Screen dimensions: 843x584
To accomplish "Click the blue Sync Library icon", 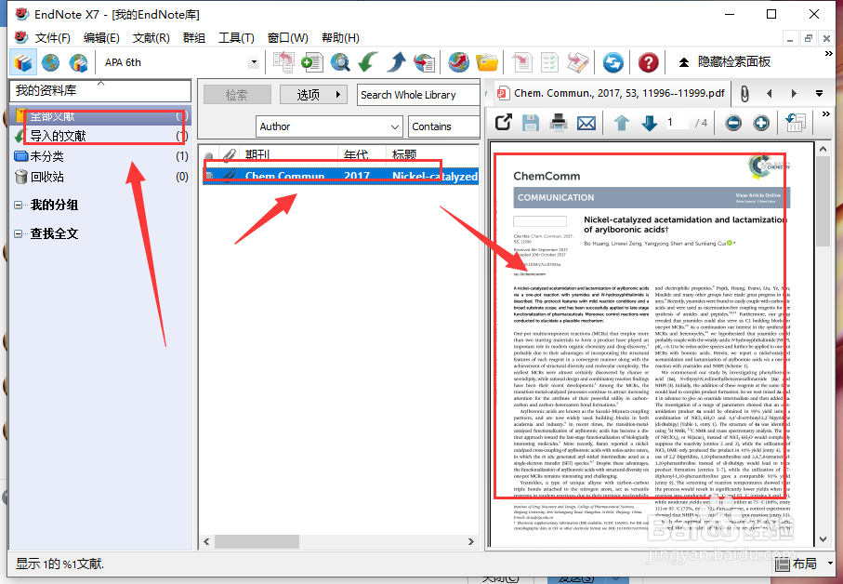I will [x=612, y=62].
